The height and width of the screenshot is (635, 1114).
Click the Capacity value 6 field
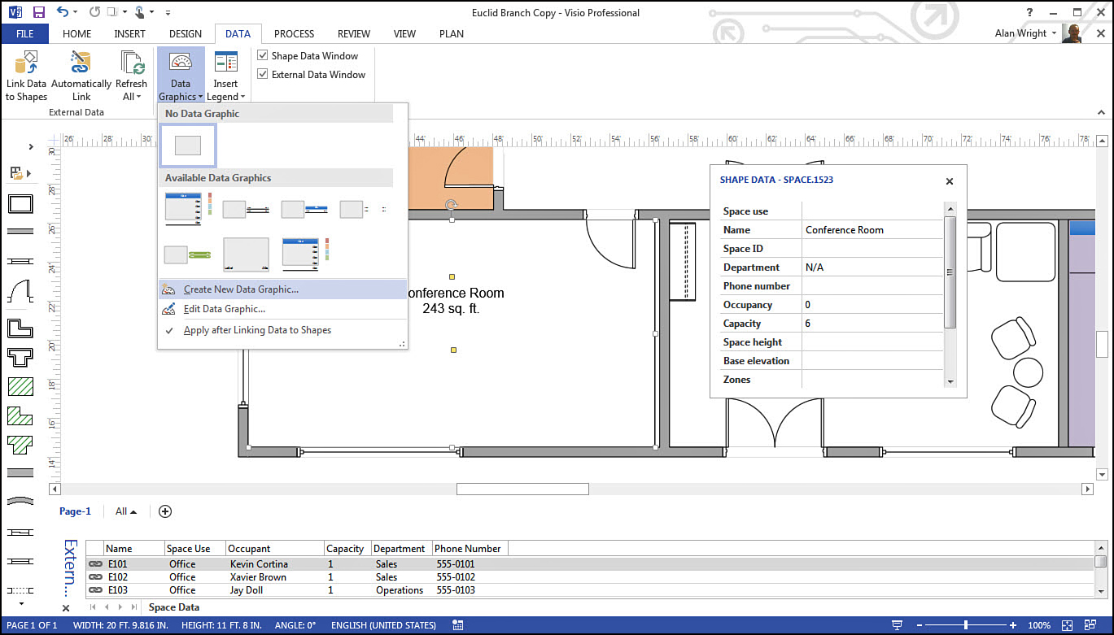872,324
